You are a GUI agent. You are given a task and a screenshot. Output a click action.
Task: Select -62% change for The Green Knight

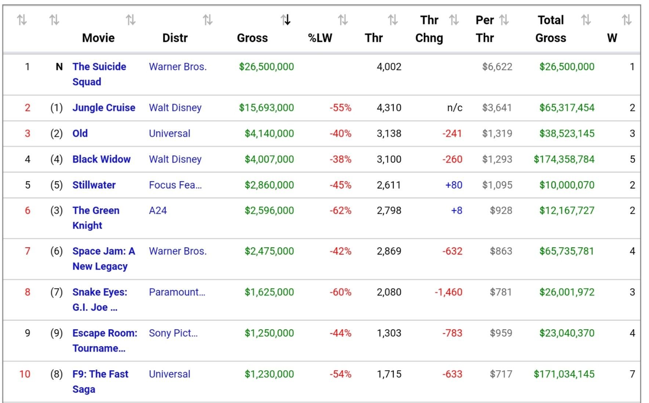pos(341,211)
